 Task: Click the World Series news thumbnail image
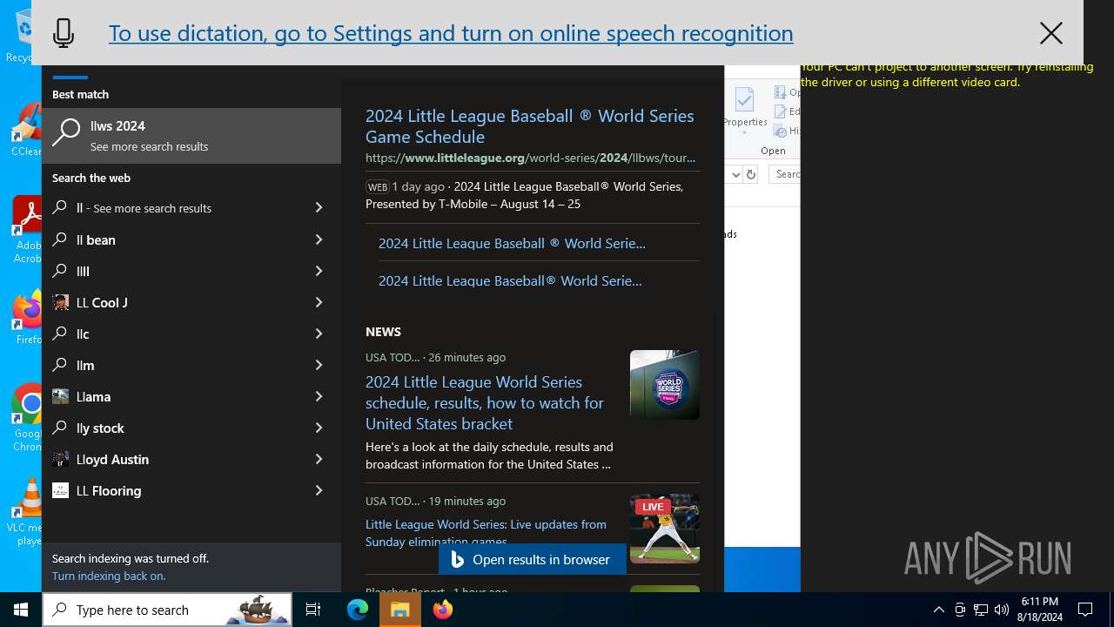pyautogui.click(x=665, y=385)
